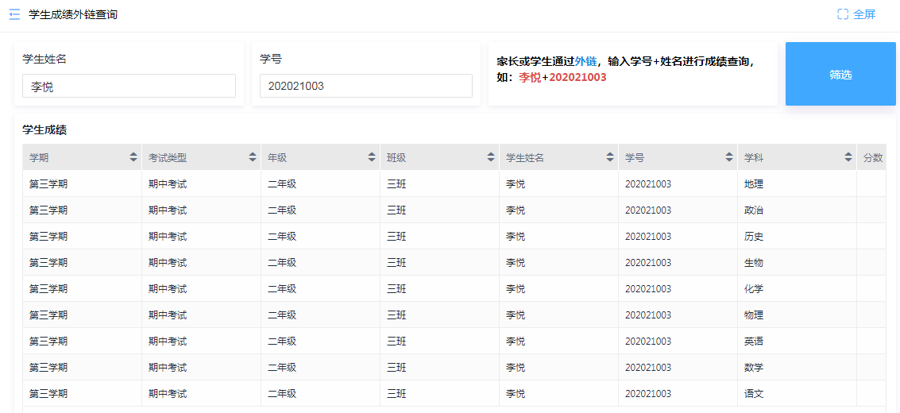The image size is (900, 413).
Task: Collapse the sidebar menu icon
Action: [x=14, y=14]
